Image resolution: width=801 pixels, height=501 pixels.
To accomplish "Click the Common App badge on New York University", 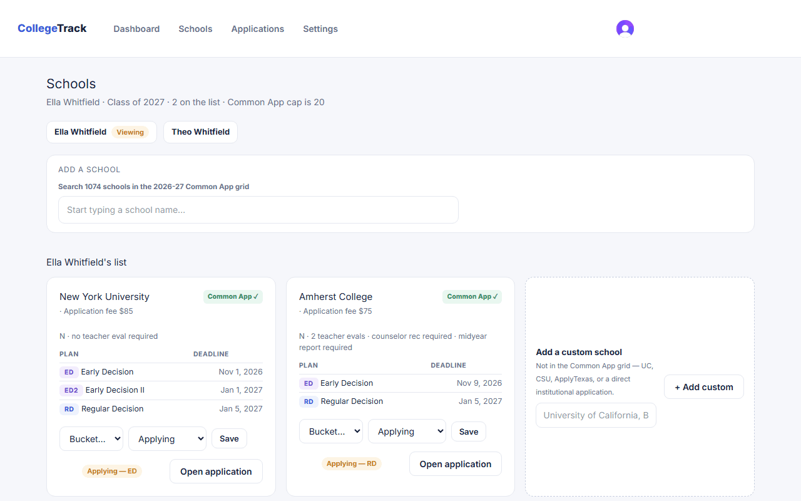I will pos(233,297).
